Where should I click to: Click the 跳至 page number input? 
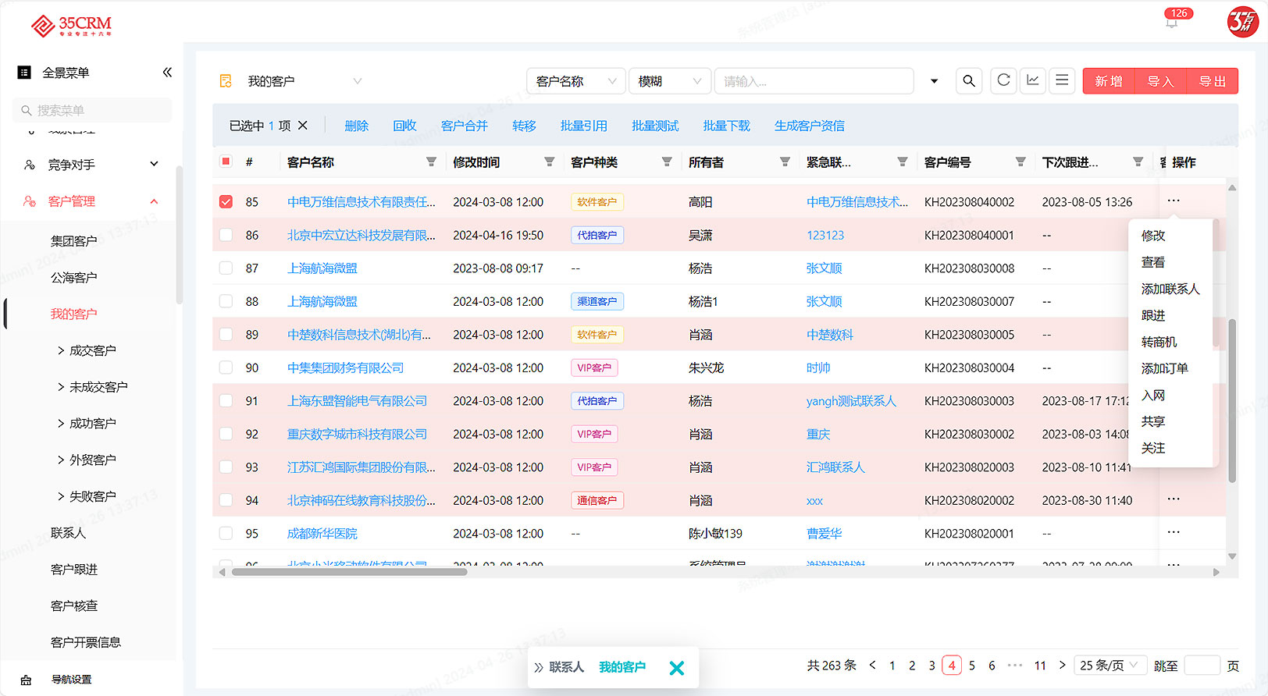(x=1202, y=666)
